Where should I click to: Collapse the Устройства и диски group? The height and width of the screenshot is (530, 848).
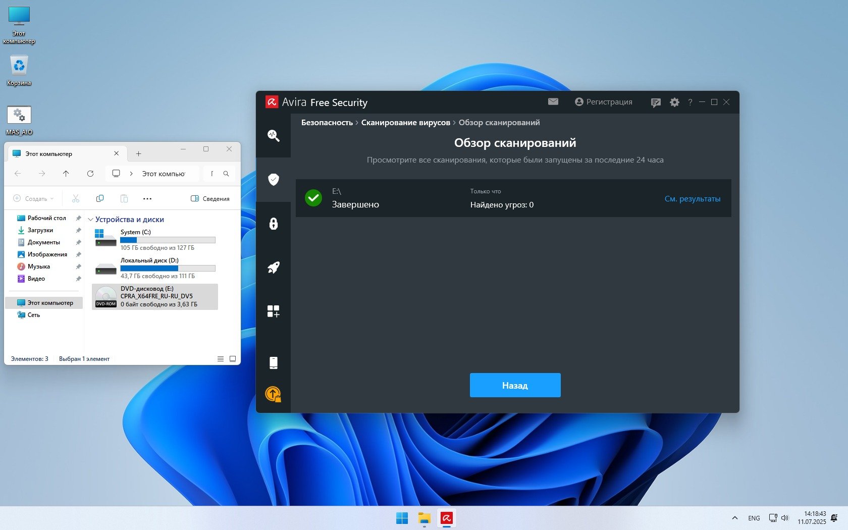coord(90,220)
